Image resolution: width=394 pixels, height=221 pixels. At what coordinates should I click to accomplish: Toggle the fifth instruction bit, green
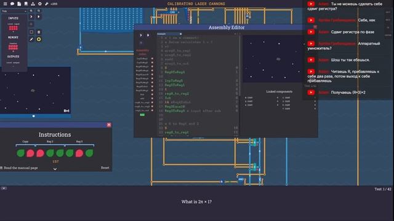coord(60,153)
